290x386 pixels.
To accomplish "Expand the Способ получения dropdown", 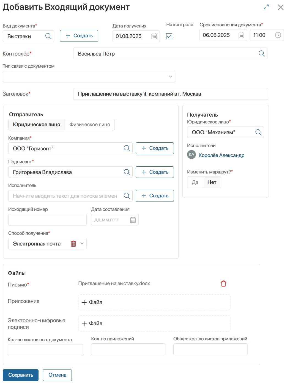I will 82,244.
